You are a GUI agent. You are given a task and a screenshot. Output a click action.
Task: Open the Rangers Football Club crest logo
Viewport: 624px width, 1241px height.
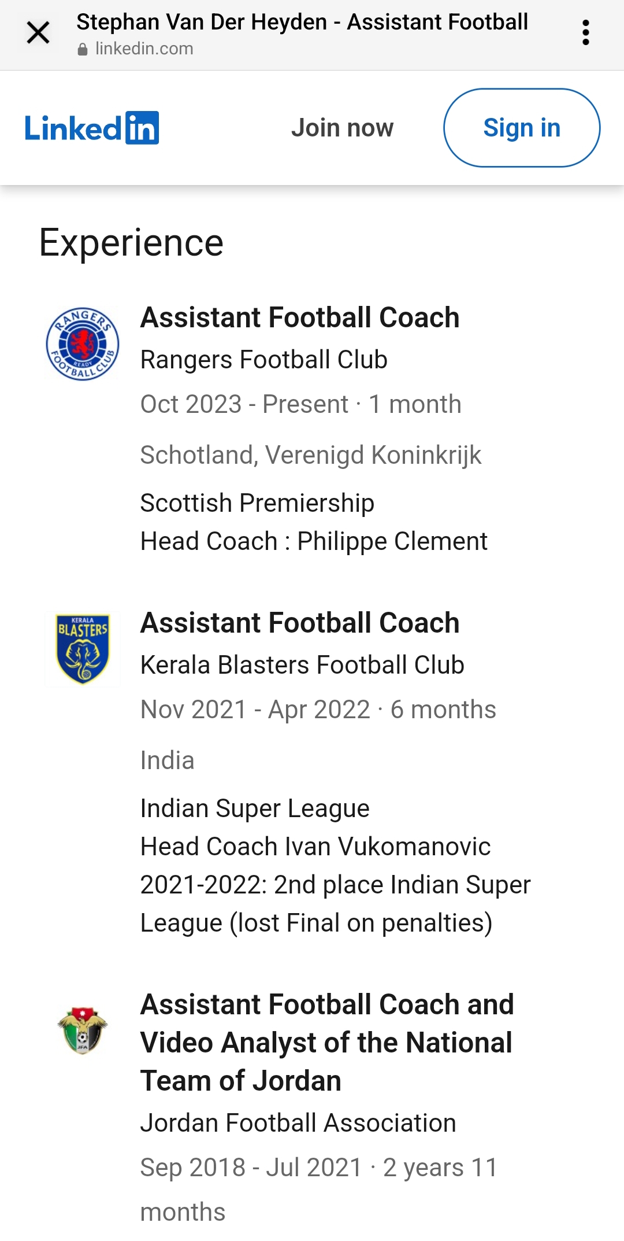[x=83, y=344]
